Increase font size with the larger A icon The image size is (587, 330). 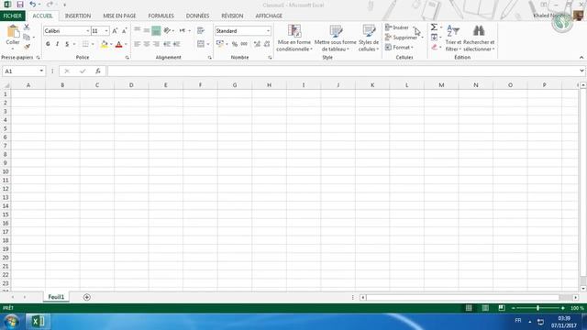115,31
